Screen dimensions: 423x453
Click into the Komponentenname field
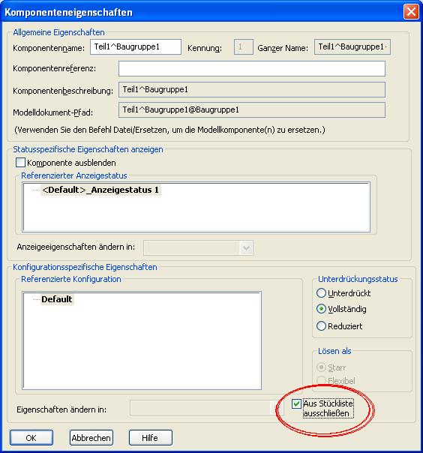point(136,46)
